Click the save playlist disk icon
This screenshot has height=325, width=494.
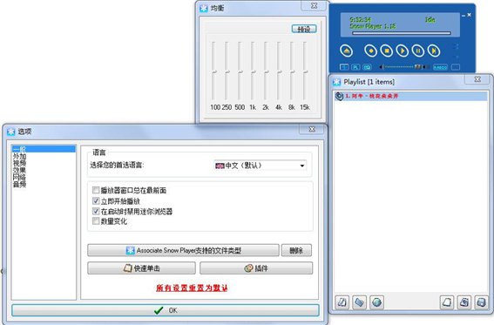tap(482, 302)
